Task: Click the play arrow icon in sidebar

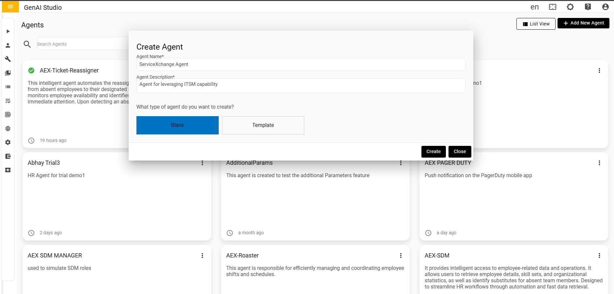Action: [8, 31]
